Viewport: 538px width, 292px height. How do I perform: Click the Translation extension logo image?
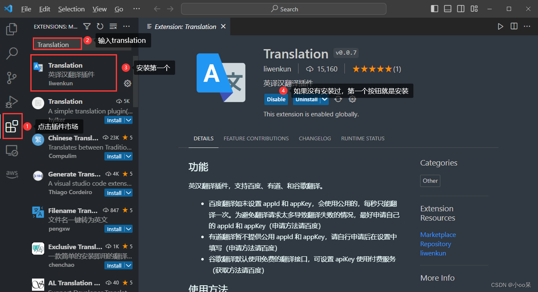(221, 78)
